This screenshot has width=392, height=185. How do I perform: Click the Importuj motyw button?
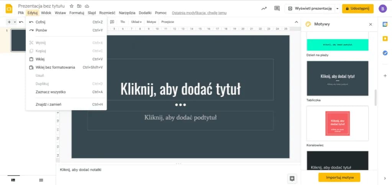pyautogui.click(x=339, y=177)
